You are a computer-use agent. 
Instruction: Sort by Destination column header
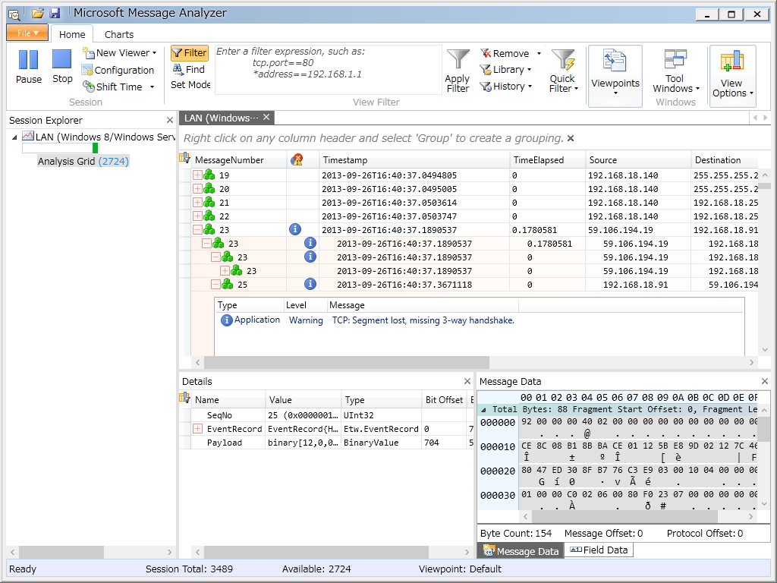725,160
